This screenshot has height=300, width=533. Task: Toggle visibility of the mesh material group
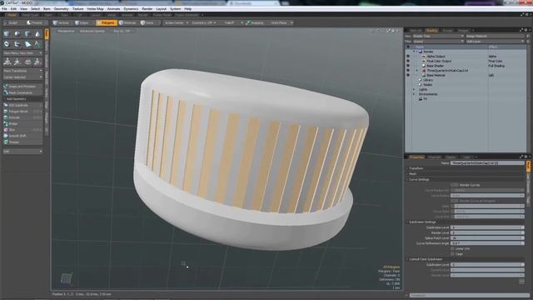(x=408, y=70)
